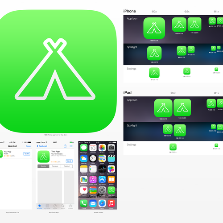Switch to the Top Charts tab

tap(47, 206)
